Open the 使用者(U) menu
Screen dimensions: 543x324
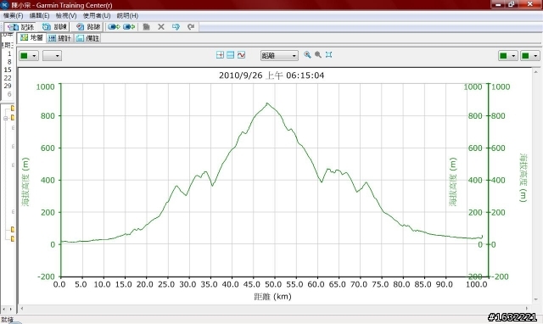point(97,15)
